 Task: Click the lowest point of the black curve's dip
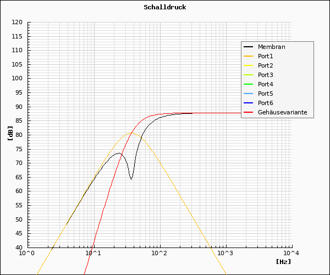[x=131, y=179]
